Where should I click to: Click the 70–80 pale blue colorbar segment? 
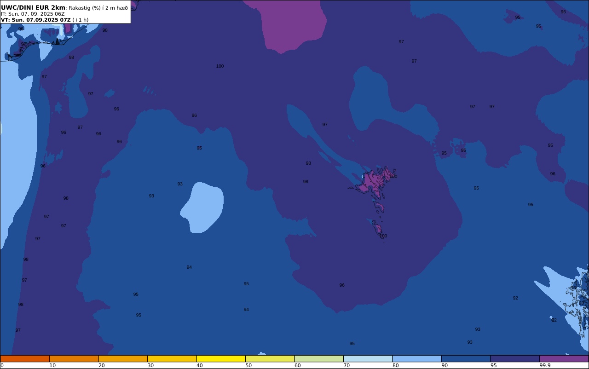368,358
